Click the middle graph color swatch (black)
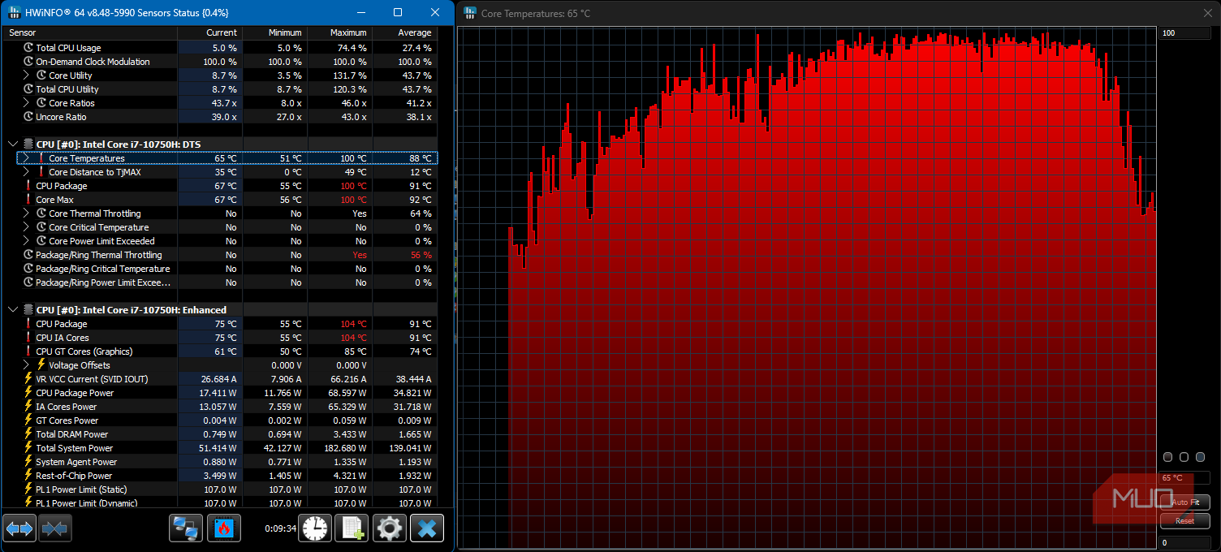This screenshot has height=552, width=1221. [x=1184, y=458]
